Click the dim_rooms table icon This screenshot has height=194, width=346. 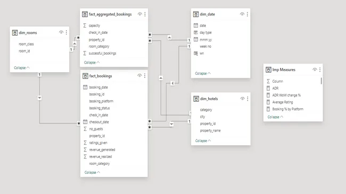point(15,33)
